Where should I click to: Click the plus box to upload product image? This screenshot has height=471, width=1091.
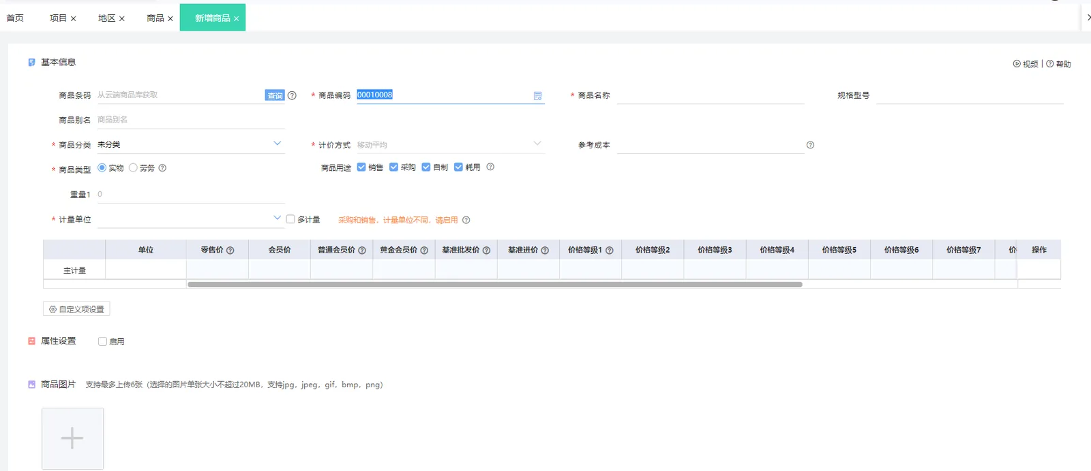click(x=72, y=438)
